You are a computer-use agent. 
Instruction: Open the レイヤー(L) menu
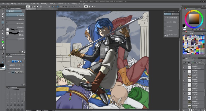point(35,4)
